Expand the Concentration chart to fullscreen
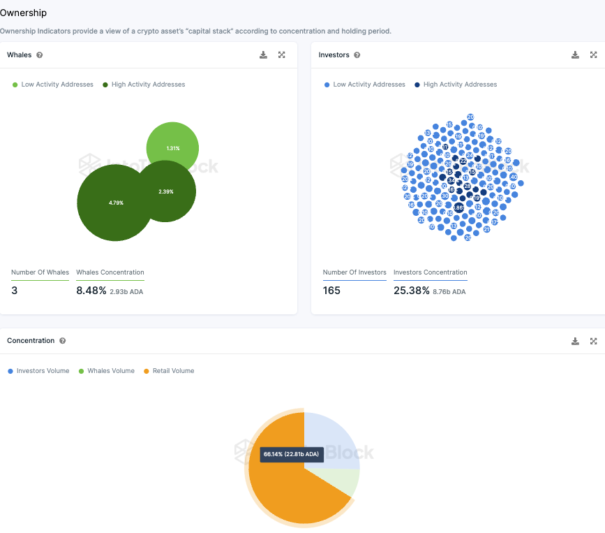605x533 pixels. click(593, 341)
